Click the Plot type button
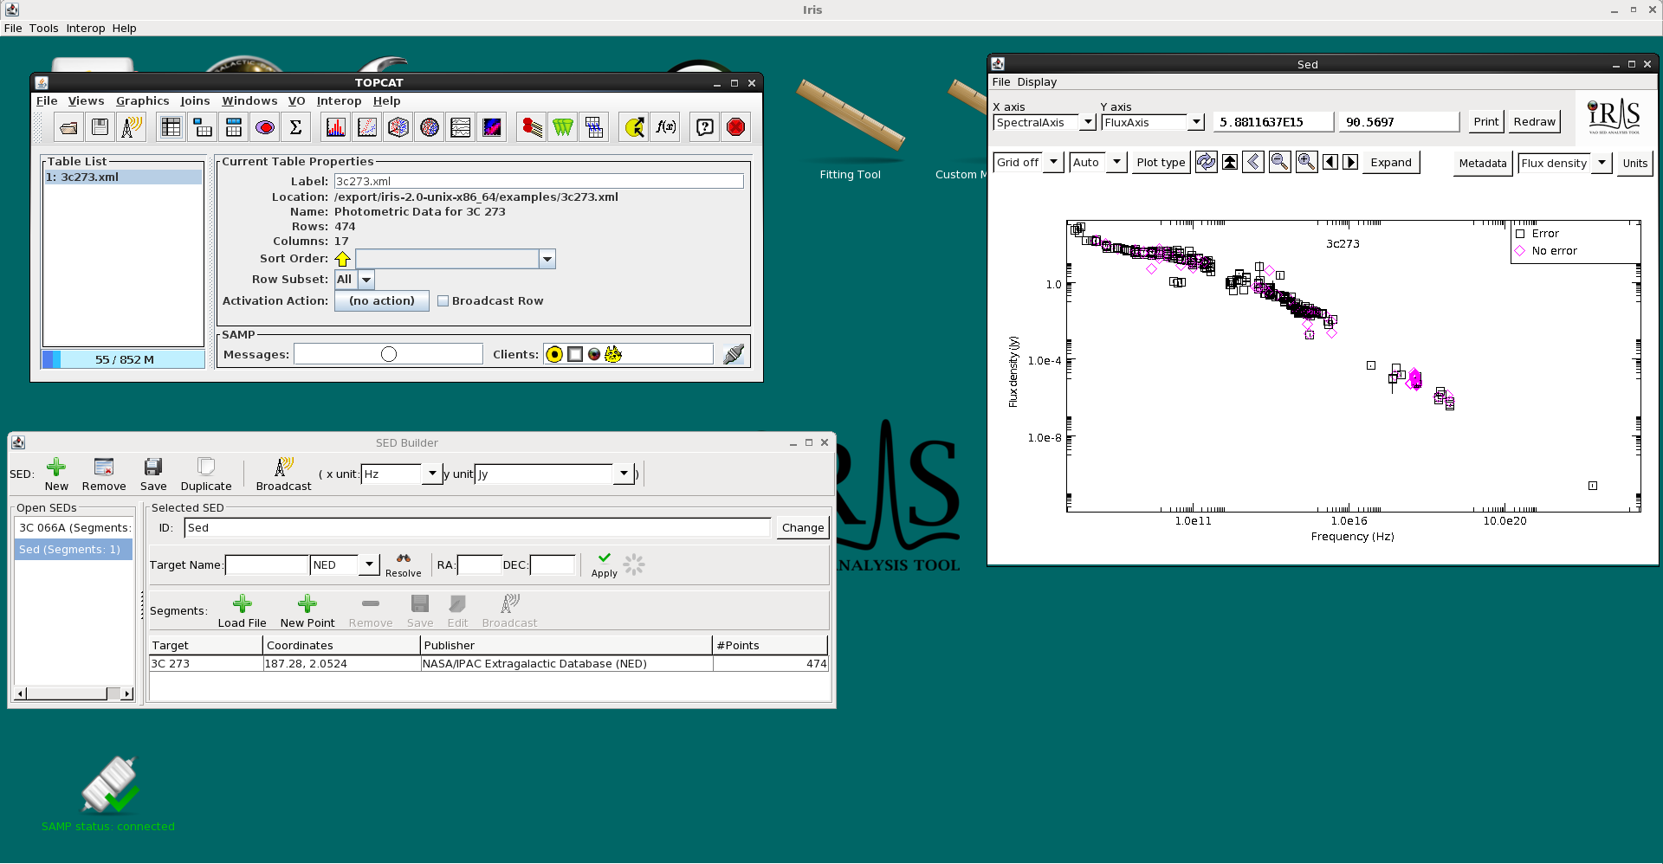Screen dimensions: 1663x864 [x=1161, y=162]
